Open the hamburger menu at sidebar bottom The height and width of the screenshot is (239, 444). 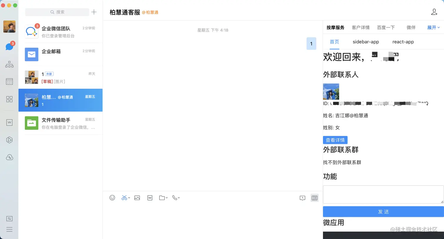(9, 229)
